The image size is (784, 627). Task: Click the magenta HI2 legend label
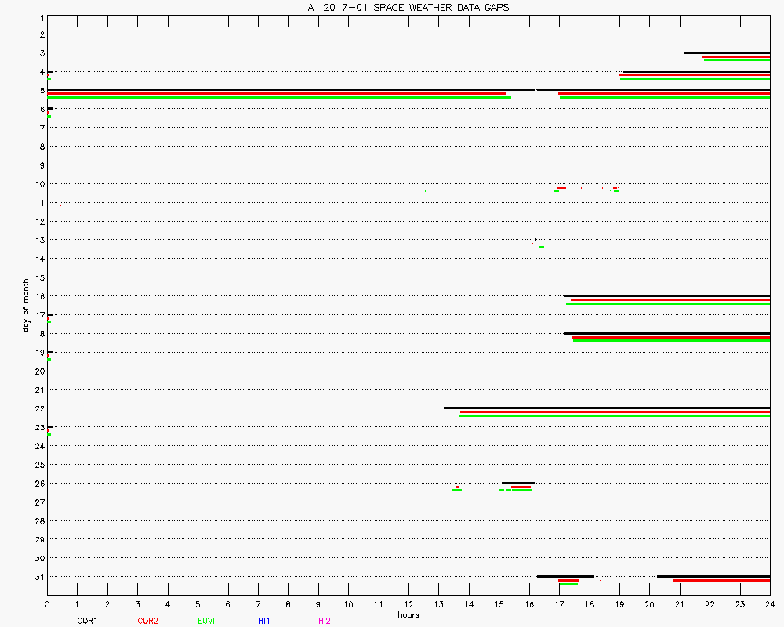tap(325, 621)
